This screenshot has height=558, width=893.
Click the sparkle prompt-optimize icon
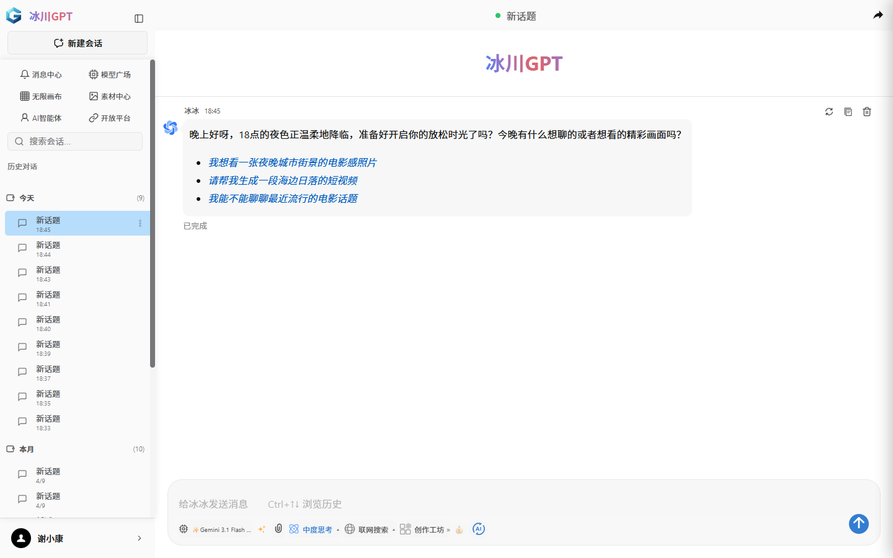[x=262, y=529]
